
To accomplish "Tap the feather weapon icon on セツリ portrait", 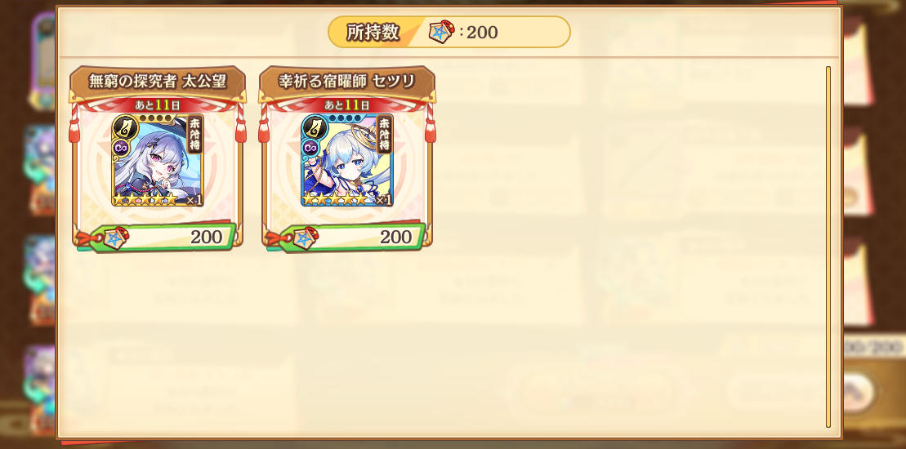I will pos(311,127).
